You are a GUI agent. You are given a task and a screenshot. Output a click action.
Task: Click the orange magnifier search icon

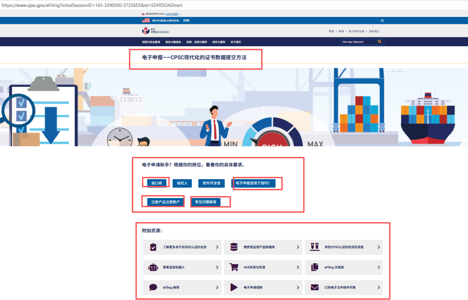[x=380, y=42]
